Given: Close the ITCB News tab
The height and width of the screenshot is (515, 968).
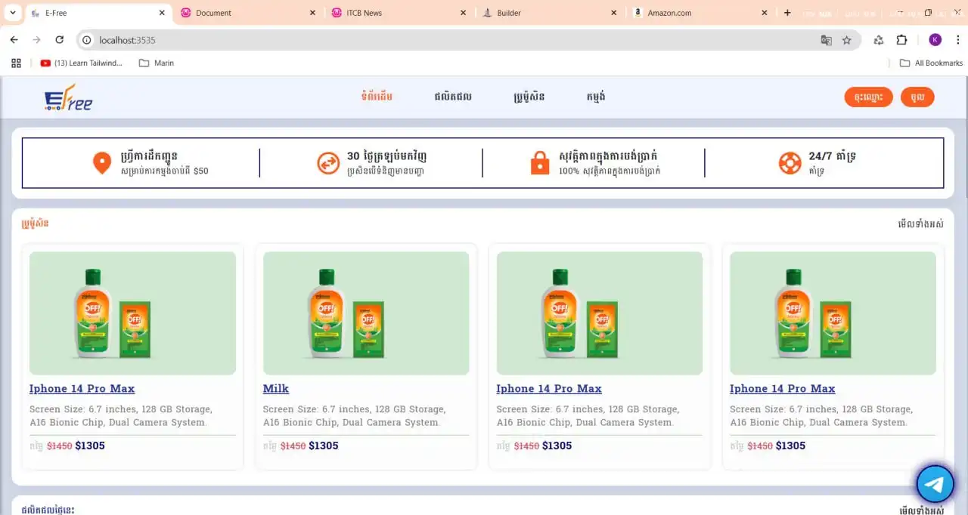Looking at the screenshot, I should pos(464,13).
